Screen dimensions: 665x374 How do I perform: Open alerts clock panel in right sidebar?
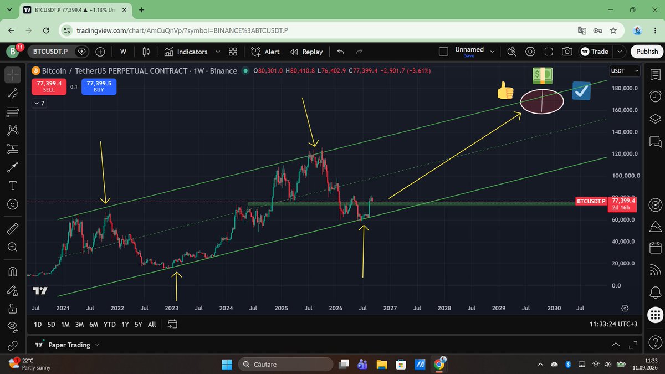coord(654,96)
